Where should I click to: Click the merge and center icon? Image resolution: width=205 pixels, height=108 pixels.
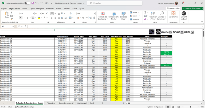click(70, 18)
